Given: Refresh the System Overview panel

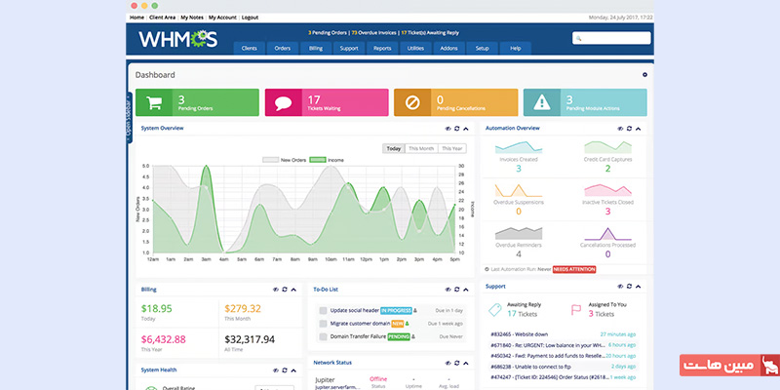Looking at the screenshot, I should pos(456,129).
